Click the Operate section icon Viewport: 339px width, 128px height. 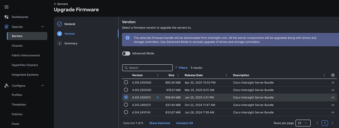coord(7,27)
